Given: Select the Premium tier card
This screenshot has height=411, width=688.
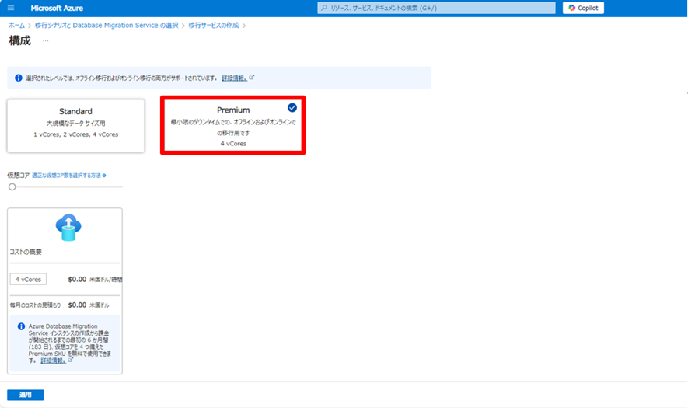Looking at the screenshot, I should (232, 125).
